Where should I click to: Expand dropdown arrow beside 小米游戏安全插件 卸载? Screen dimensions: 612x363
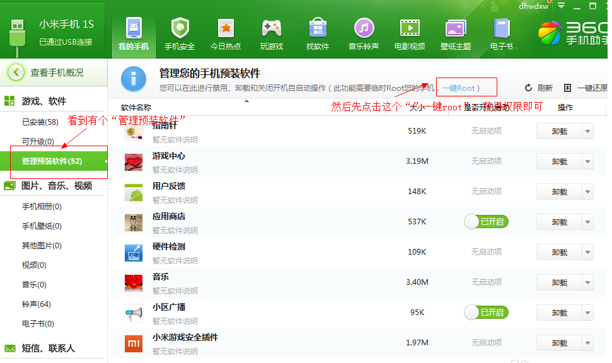click(x=587, y=343)
